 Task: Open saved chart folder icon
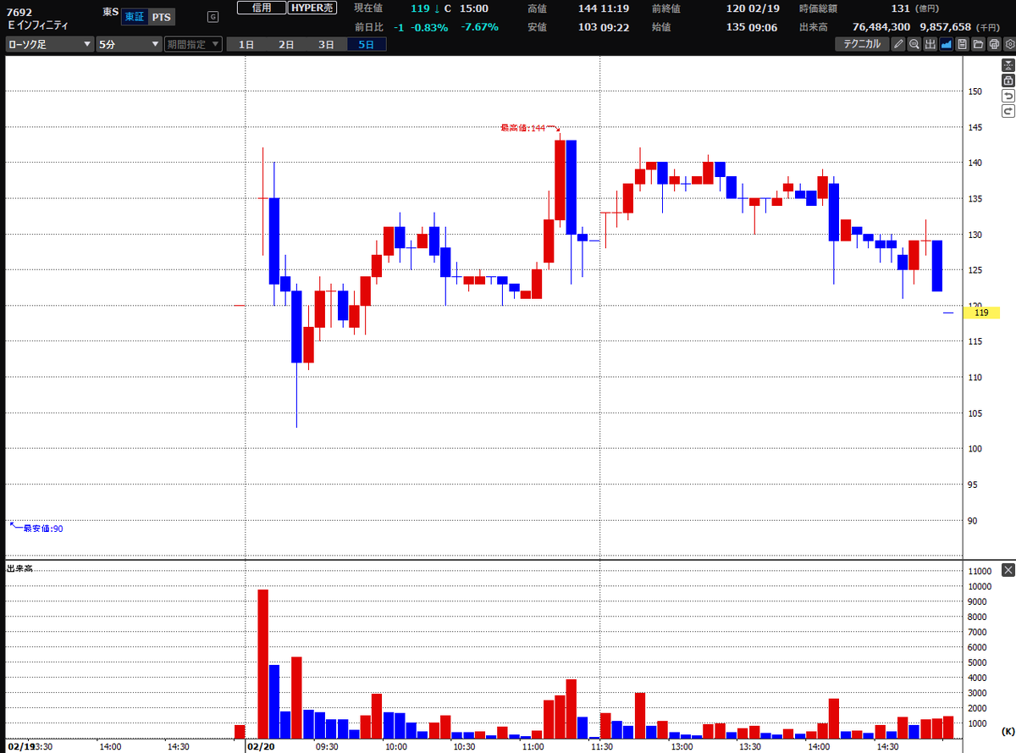pyautogui.click(x=977, y=44)
